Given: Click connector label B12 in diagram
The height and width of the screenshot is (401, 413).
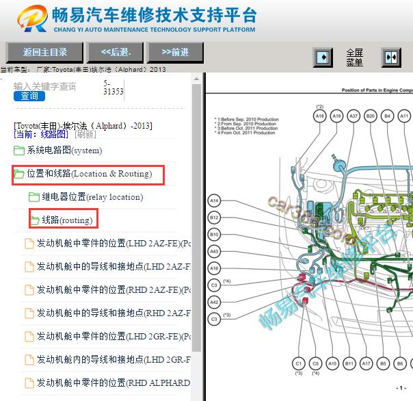Looking at the screenshot, I should (214, 218).
